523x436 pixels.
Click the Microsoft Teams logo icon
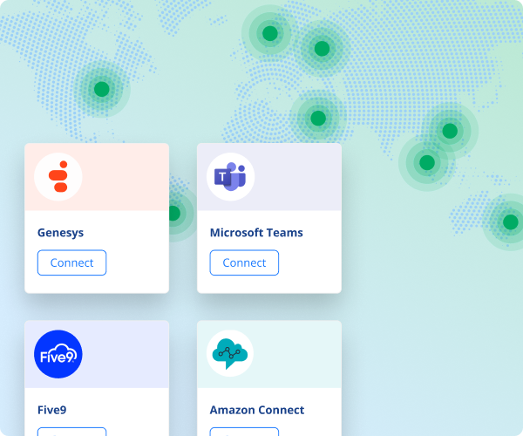click(231, 177)
